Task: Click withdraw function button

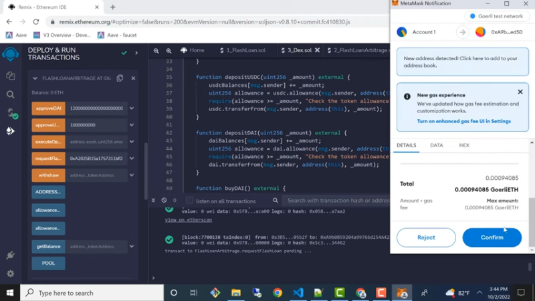Action: click(x=48, y=175)
